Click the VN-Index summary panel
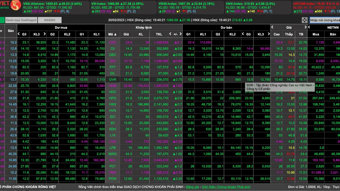 pos(123,7)
